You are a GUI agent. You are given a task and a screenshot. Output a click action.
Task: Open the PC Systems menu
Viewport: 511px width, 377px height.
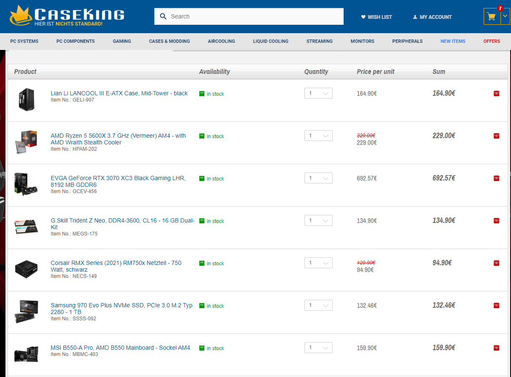pyautogui.click(x=24, y=41)
